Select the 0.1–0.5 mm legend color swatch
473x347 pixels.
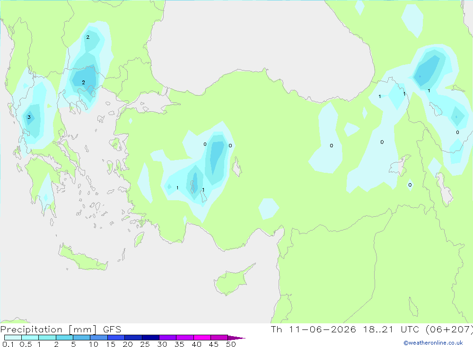pos(13,338)
